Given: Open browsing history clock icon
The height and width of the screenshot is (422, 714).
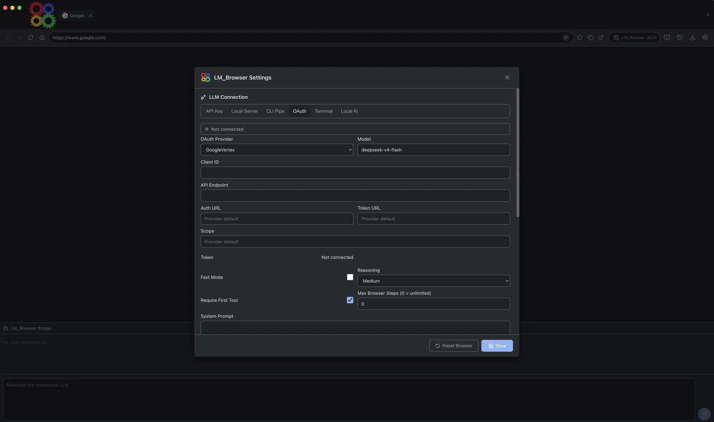Looking at the screenshot, I should tap(680, 38).
